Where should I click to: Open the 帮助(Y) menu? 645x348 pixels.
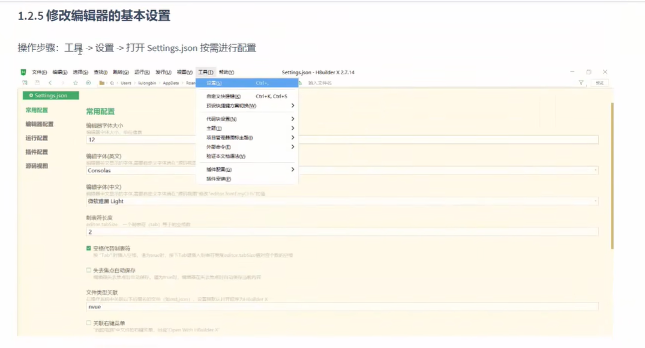point(226,72)
